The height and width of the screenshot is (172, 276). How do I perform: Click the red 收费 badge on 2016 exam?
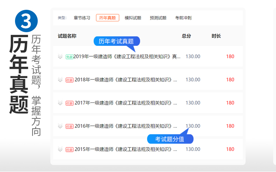70,126
